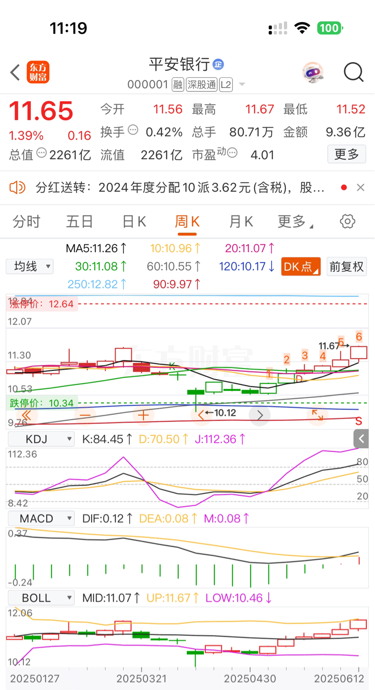Tap the current price 11.65
The height and width of the screenshot is (690, 375).
click(41, 111)
